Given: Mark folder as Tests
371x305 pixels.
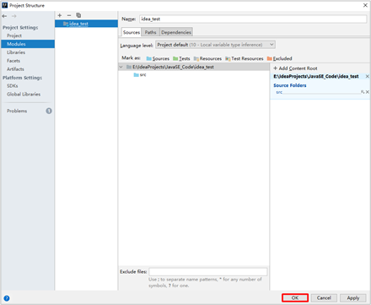Looking at the screenshot, I should [181, 58].
